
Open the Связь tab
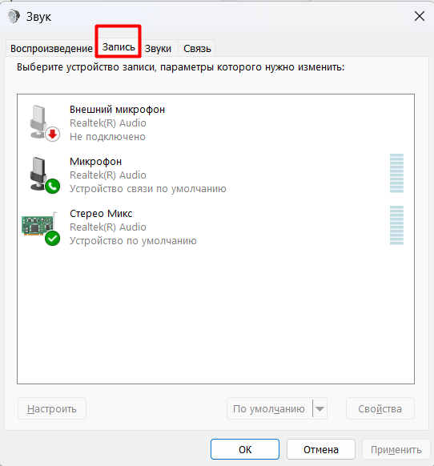coord(197,49)
